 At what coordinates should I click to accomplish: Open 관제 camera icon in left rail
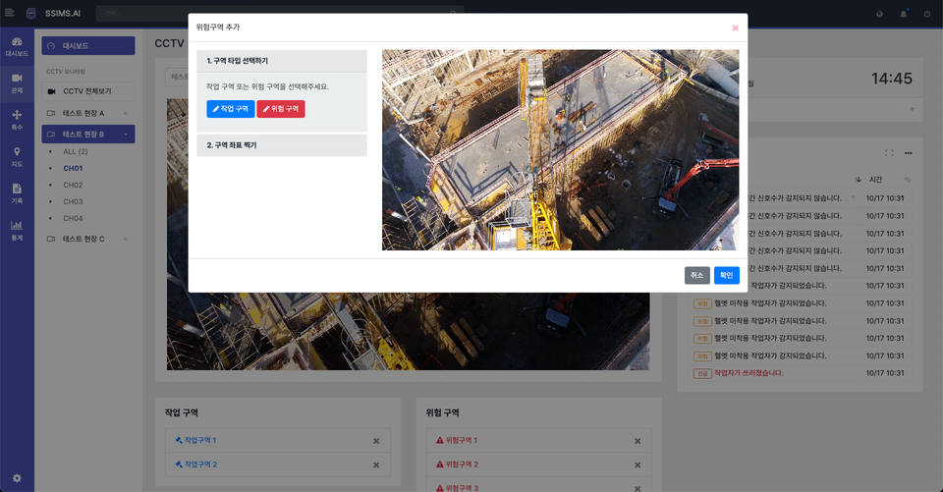tap(17, 83)
